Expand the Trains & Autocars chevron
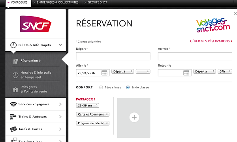The height and width of the screenshot is (142, 237). coord(60,117)
